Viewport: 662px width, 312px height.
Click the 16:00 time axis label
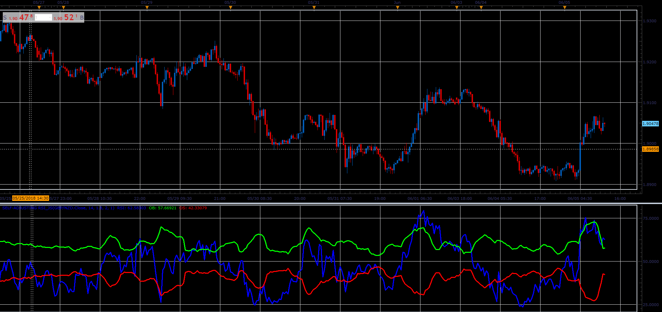[620, 198]
